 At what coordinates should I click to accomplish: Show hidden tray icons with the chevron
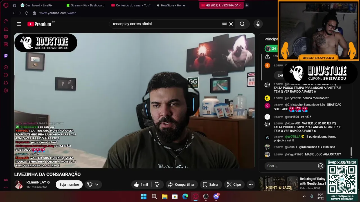(304, 196)
